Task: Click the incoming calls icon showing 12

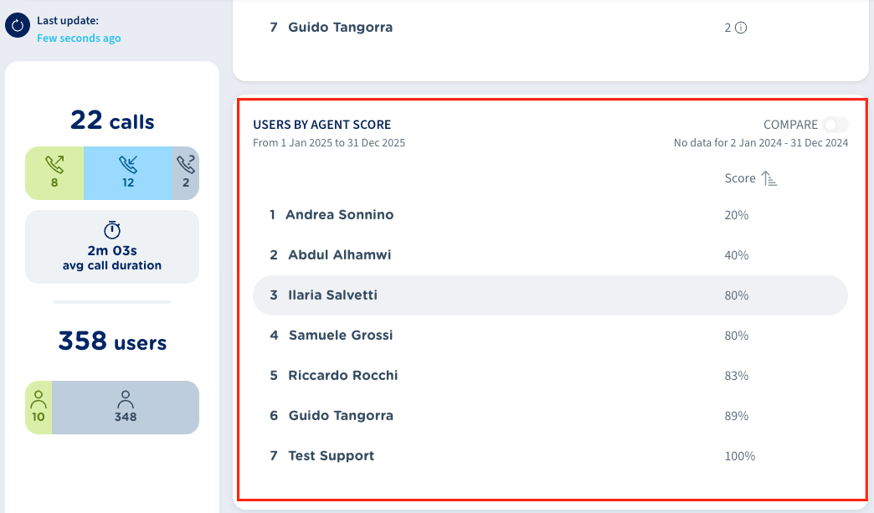Action: (x=128, y=165)
